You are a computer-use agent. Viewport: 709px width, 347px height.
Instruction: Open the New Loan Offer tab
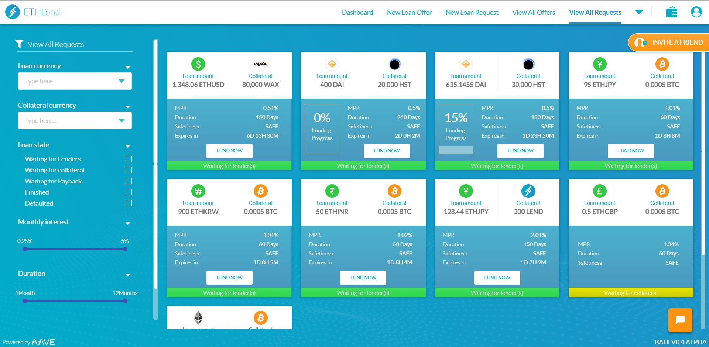[409, 13]
